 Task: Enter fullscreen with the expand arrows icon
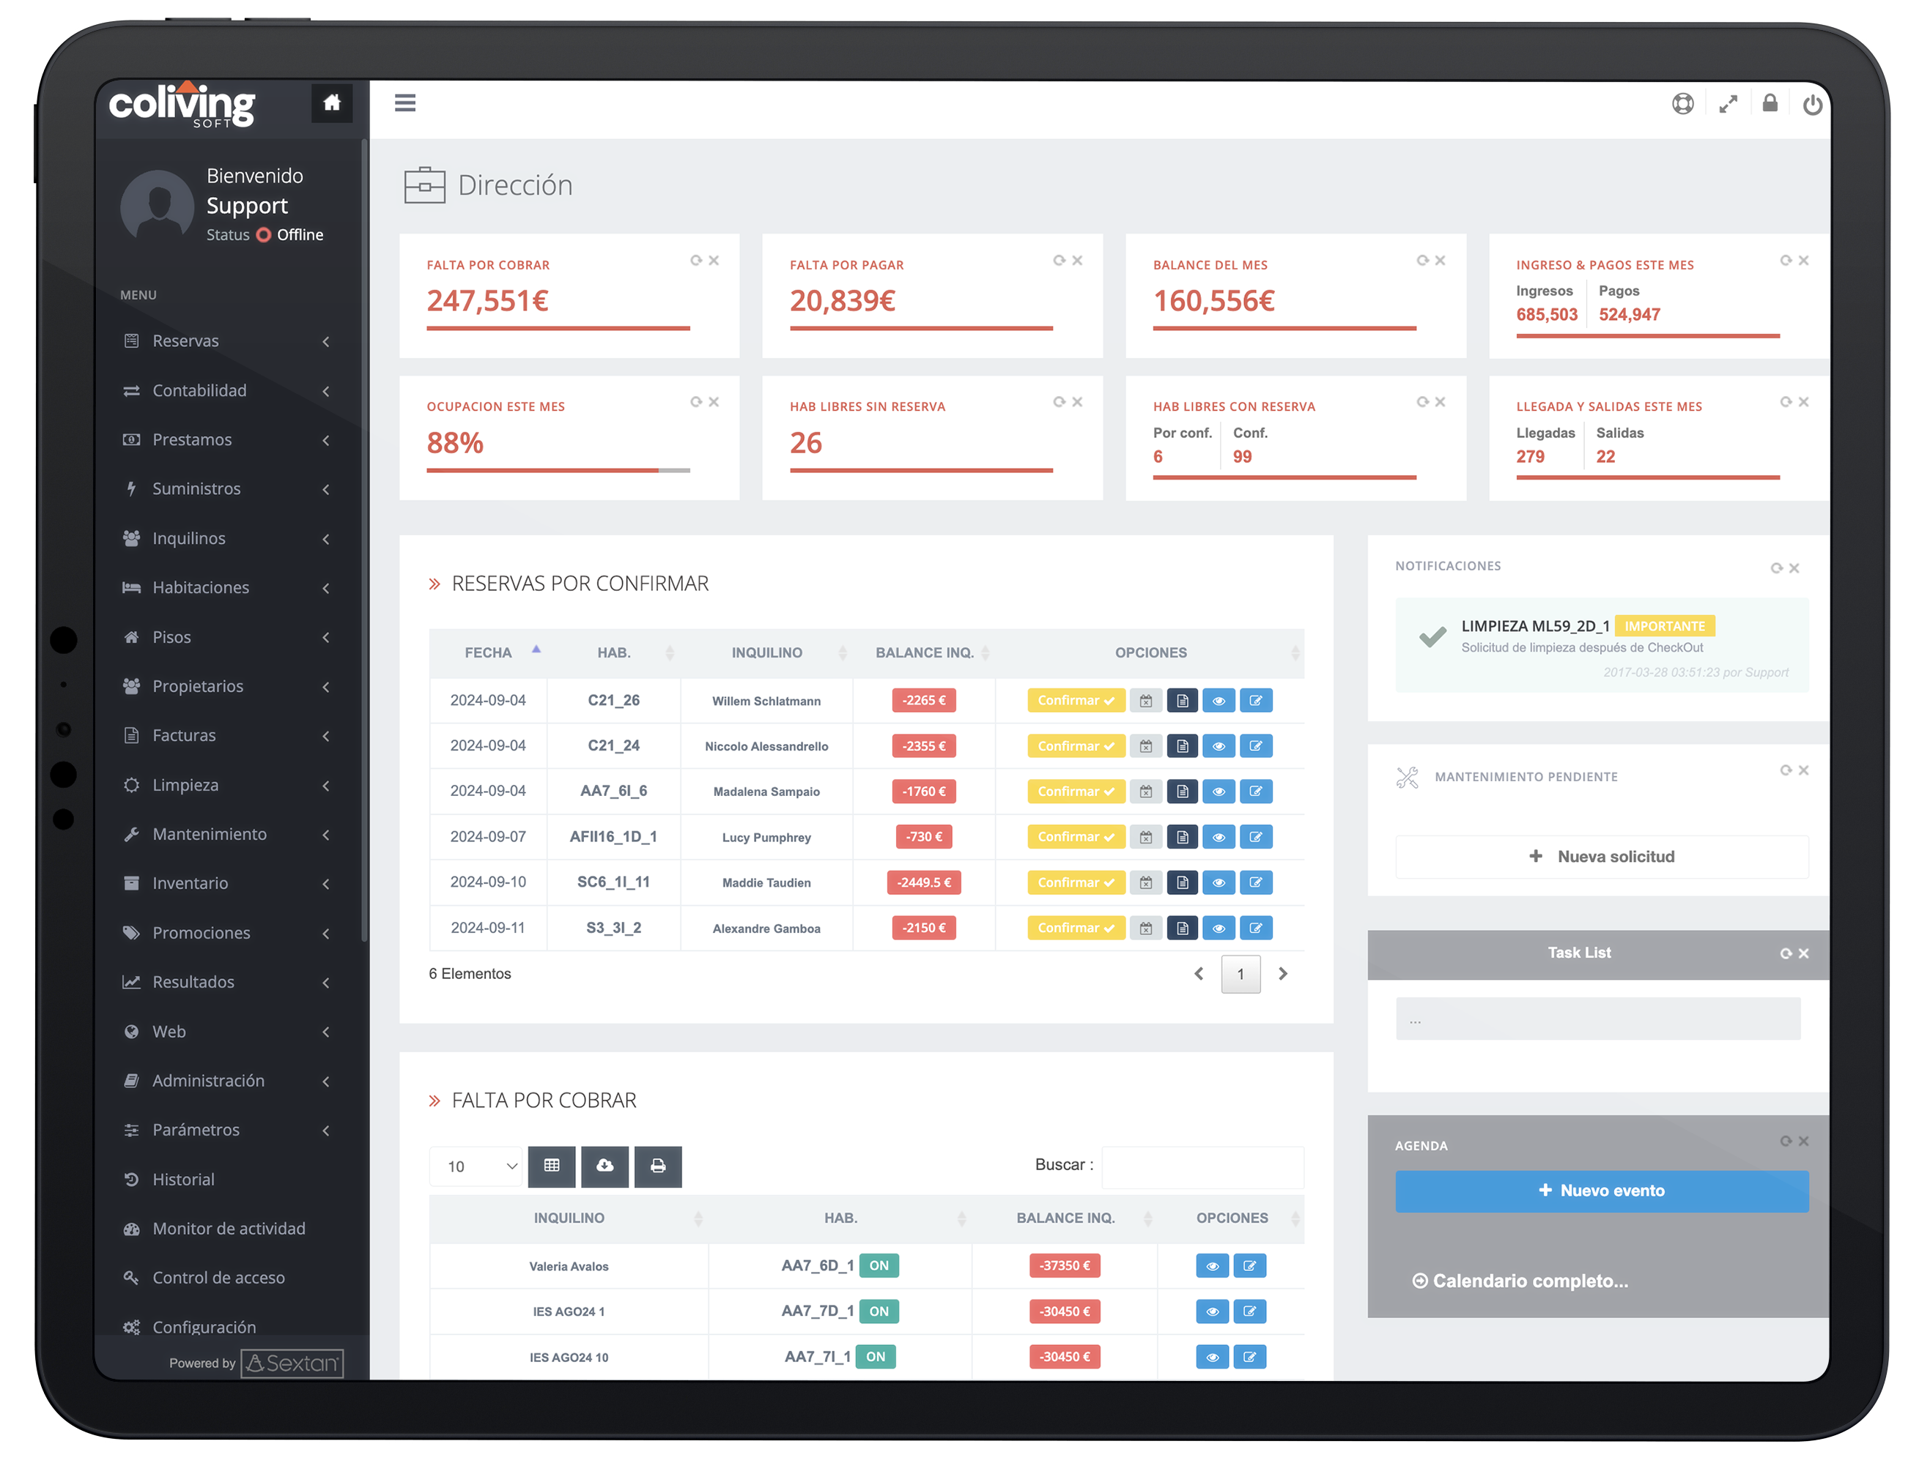click(x=1727, y=104)
